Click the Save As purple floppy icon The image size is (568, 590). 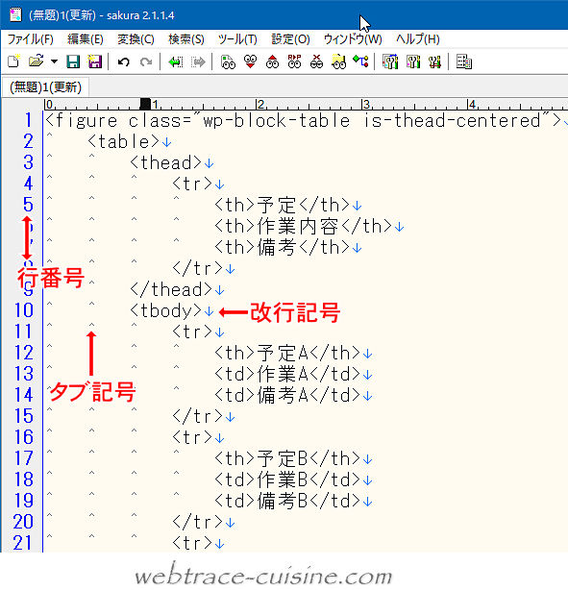point(95,61)
